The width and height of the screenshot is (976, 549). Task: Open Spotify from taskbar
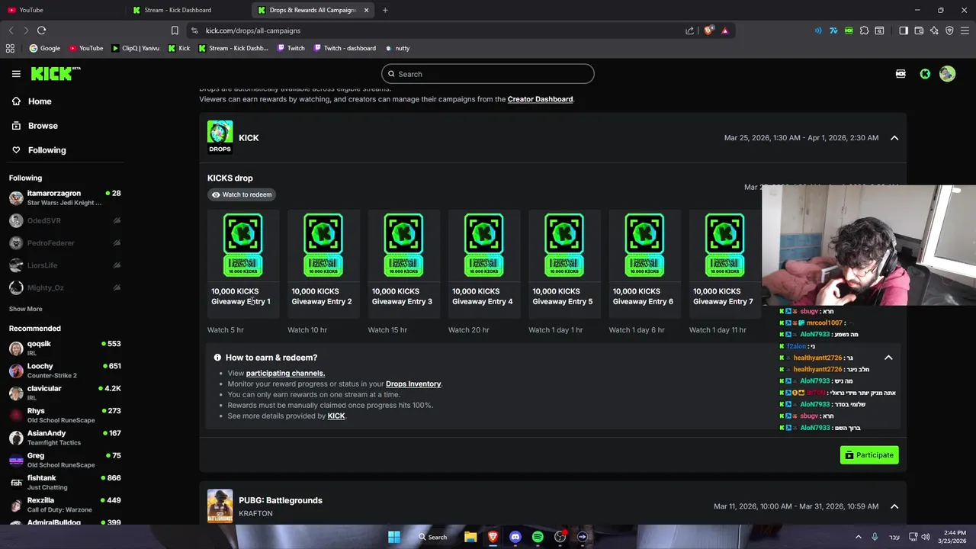(x=538, y=537)
